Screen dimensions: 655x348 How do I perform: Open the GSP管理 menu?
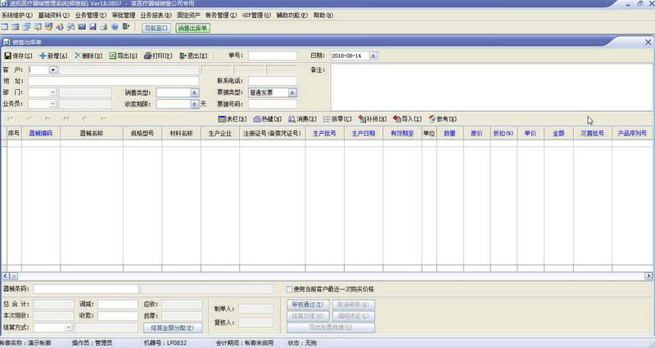256,15
